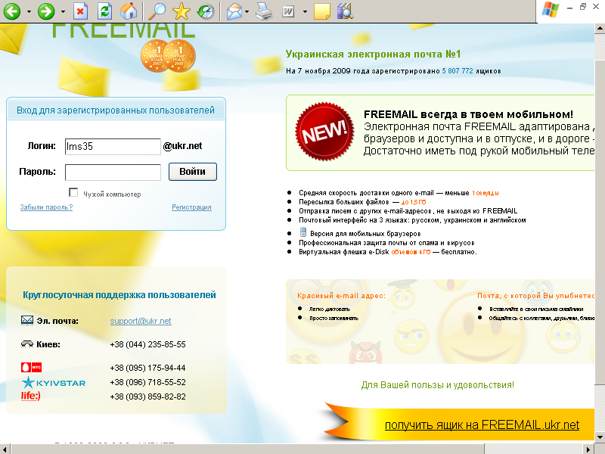The image size is (605, 454).
Task: Click the green Forward arrow button
Action: coord(46,11)
